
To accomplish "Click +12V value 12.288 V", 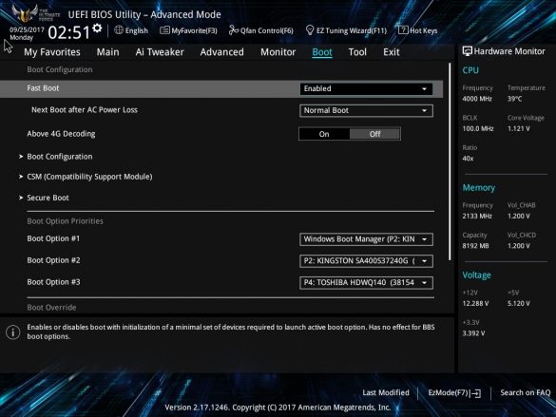I will tap(475, 304).
